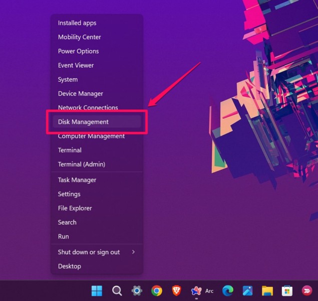Open File Explorer folder icon in taskbar

click(267, 291)
